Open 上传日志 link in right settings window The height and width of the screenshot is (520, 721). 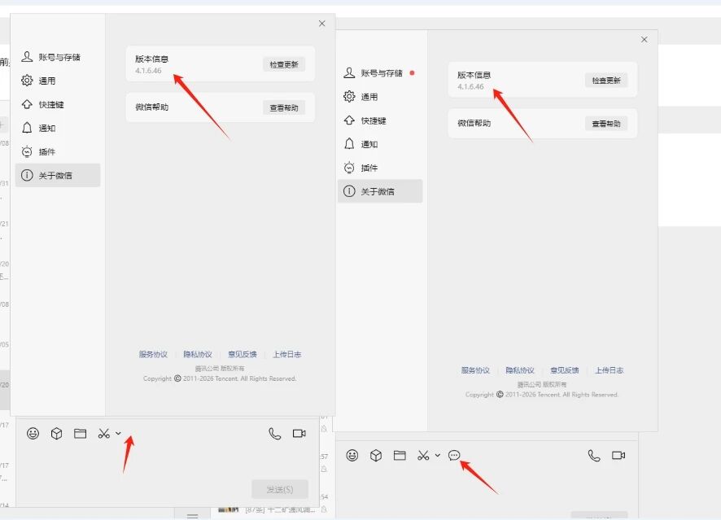[610, 370]
